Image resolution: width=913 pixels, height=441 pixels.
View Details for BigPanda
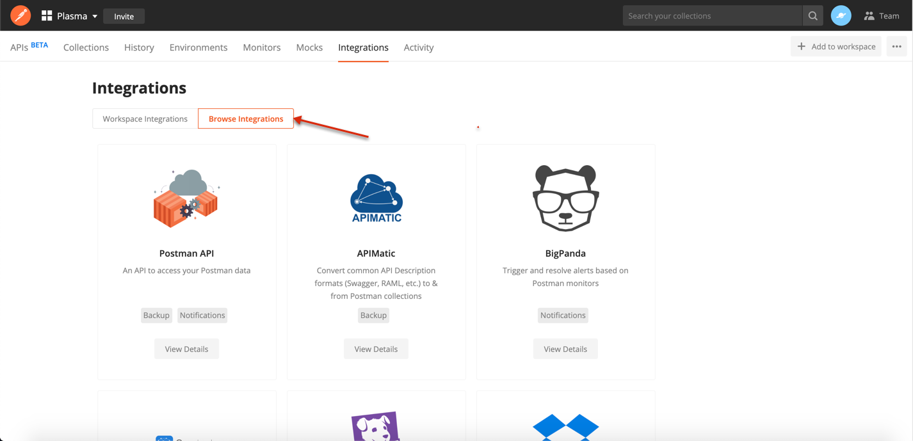pyautogui.click(x=565, y=349)
